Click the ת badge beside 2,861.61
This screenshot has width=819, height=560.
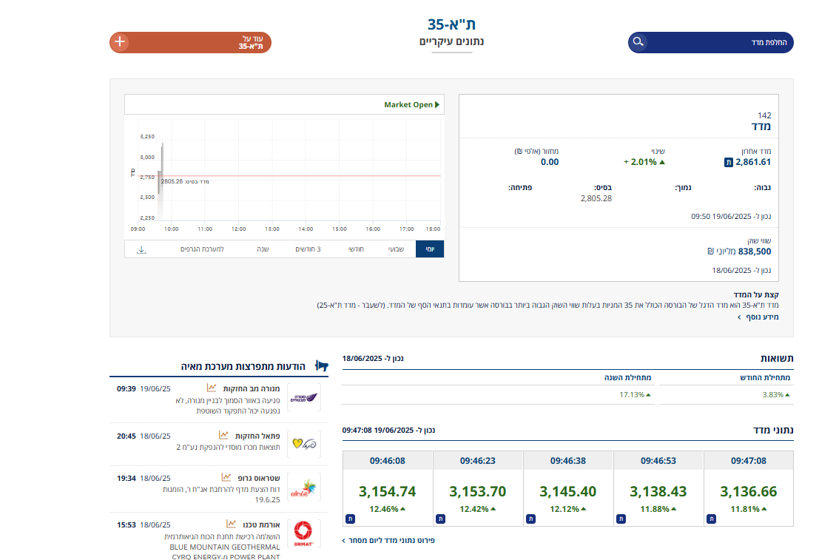point(728,162)
